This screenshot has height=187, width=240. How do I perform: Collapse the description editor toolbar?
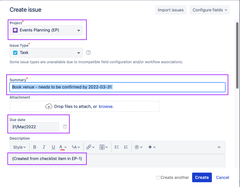(219, 147)
